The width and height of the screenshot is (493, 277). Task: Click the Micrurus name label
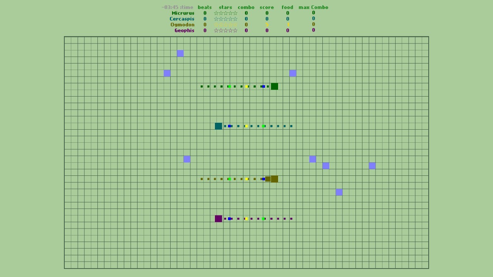pos(183,13)
